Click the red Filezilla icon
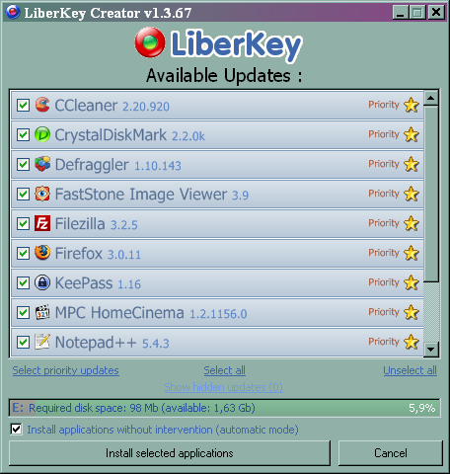This screenshot has height=474, width=450. (42, 223)
